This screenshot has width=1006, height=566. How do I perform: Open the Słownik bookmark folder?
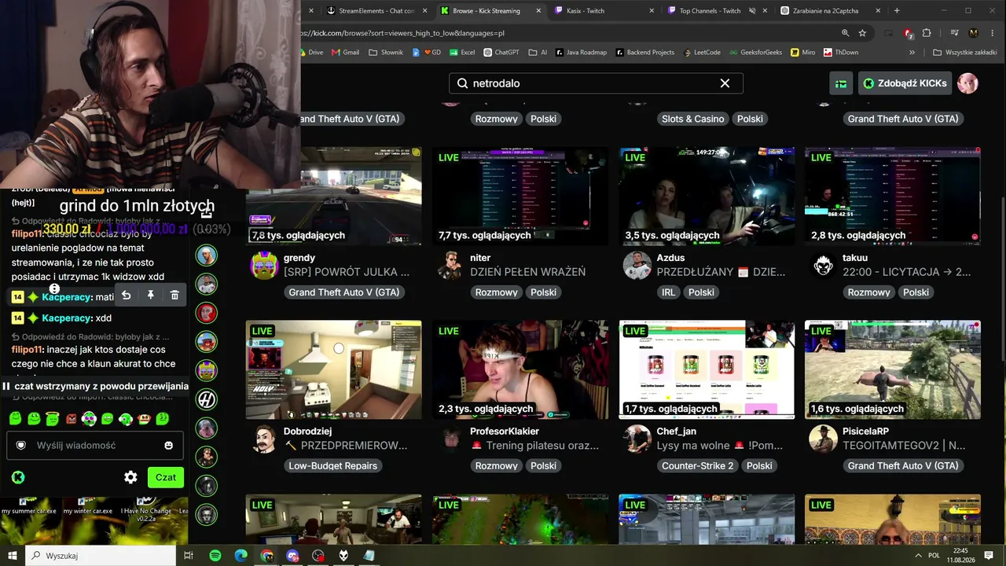point(386,53)
